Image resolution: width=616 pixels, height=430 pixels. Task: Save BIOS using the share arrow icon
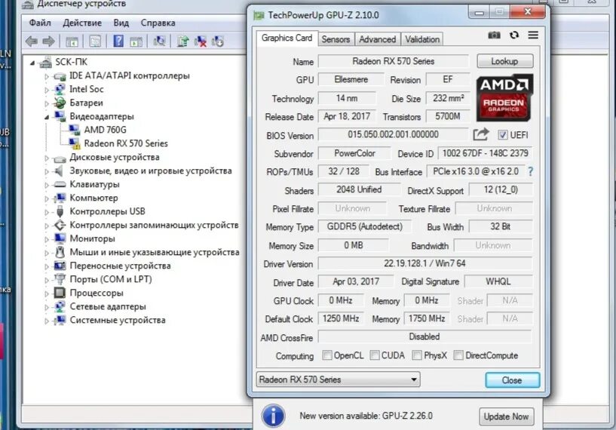click(x=481, y=135)
